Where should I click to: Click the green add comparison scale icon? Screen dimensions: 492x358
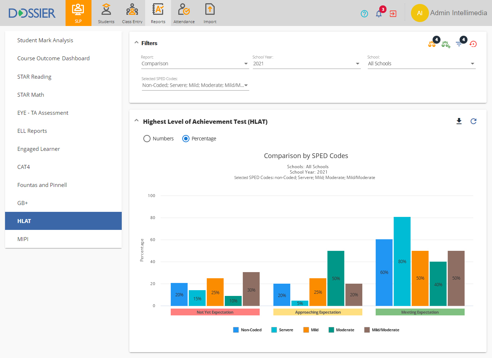pos(446,44)
